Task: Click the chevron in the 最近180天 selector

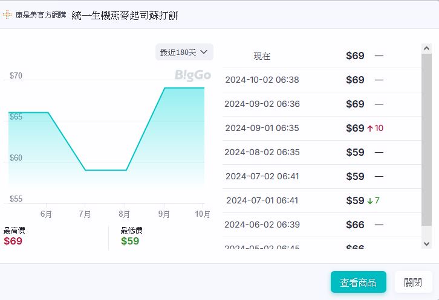Action: [x=204, y=53]
